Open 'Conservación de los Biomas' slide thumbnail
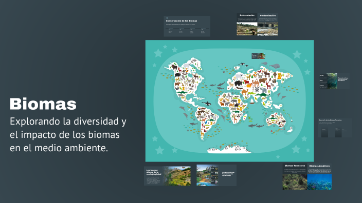This screenshot has width=362, height=203. tap(187, 26)
